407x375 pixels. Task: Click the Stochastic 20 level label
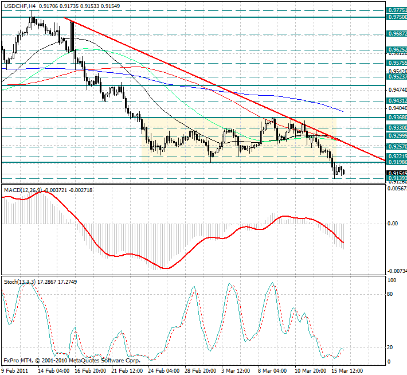[x=390, y=347]
